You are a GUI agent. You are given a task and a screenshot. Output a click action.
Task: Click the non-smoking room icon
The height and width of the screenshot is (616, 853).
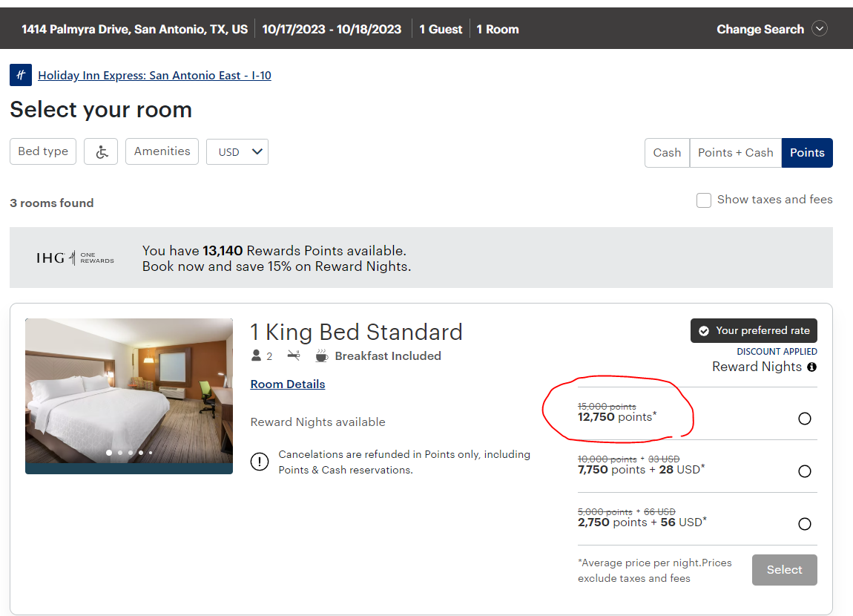[x=294, y=356]
